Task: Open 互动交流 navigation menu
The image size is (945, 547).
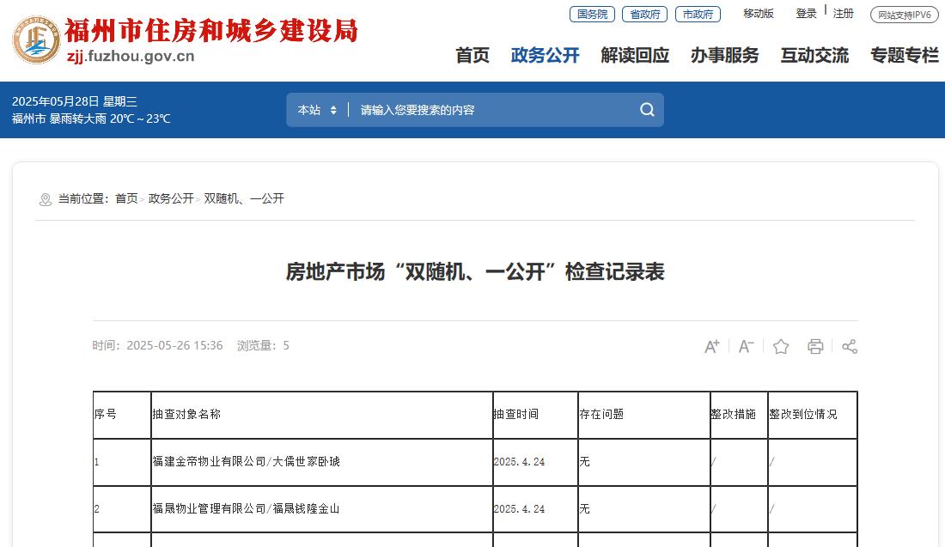Action: click(814, 56)
